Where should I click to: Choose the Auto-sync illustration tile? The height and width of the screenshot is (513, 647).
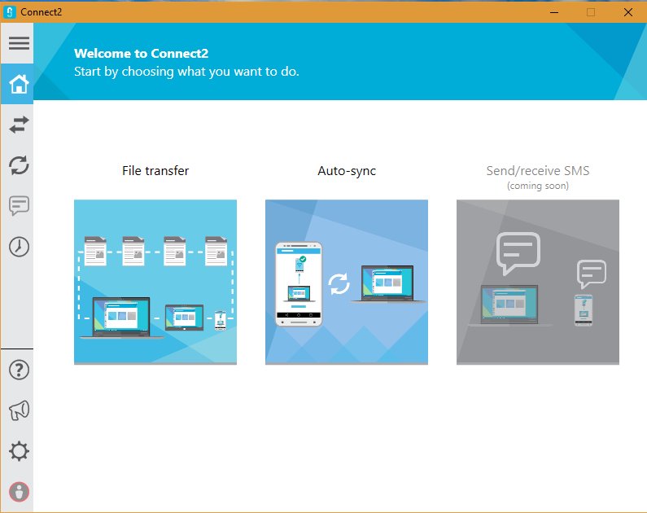(347, 282)
